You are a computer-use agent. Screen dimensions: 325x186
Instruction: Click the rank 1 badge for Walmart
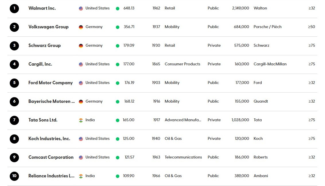(x=14, y=9)
